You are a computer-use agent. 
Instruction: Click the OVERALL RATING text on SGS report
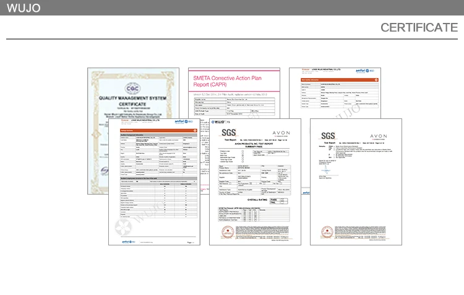coord(257,200)
